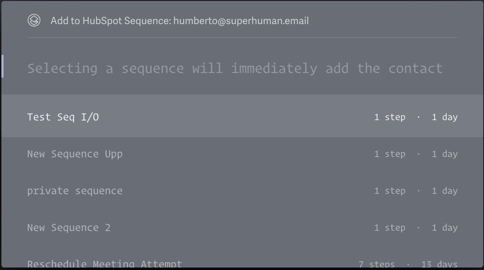Click the 1 day label of Test Seq I/O
The height and width of the screenshot is (270, 484).
tap(445, 117)
